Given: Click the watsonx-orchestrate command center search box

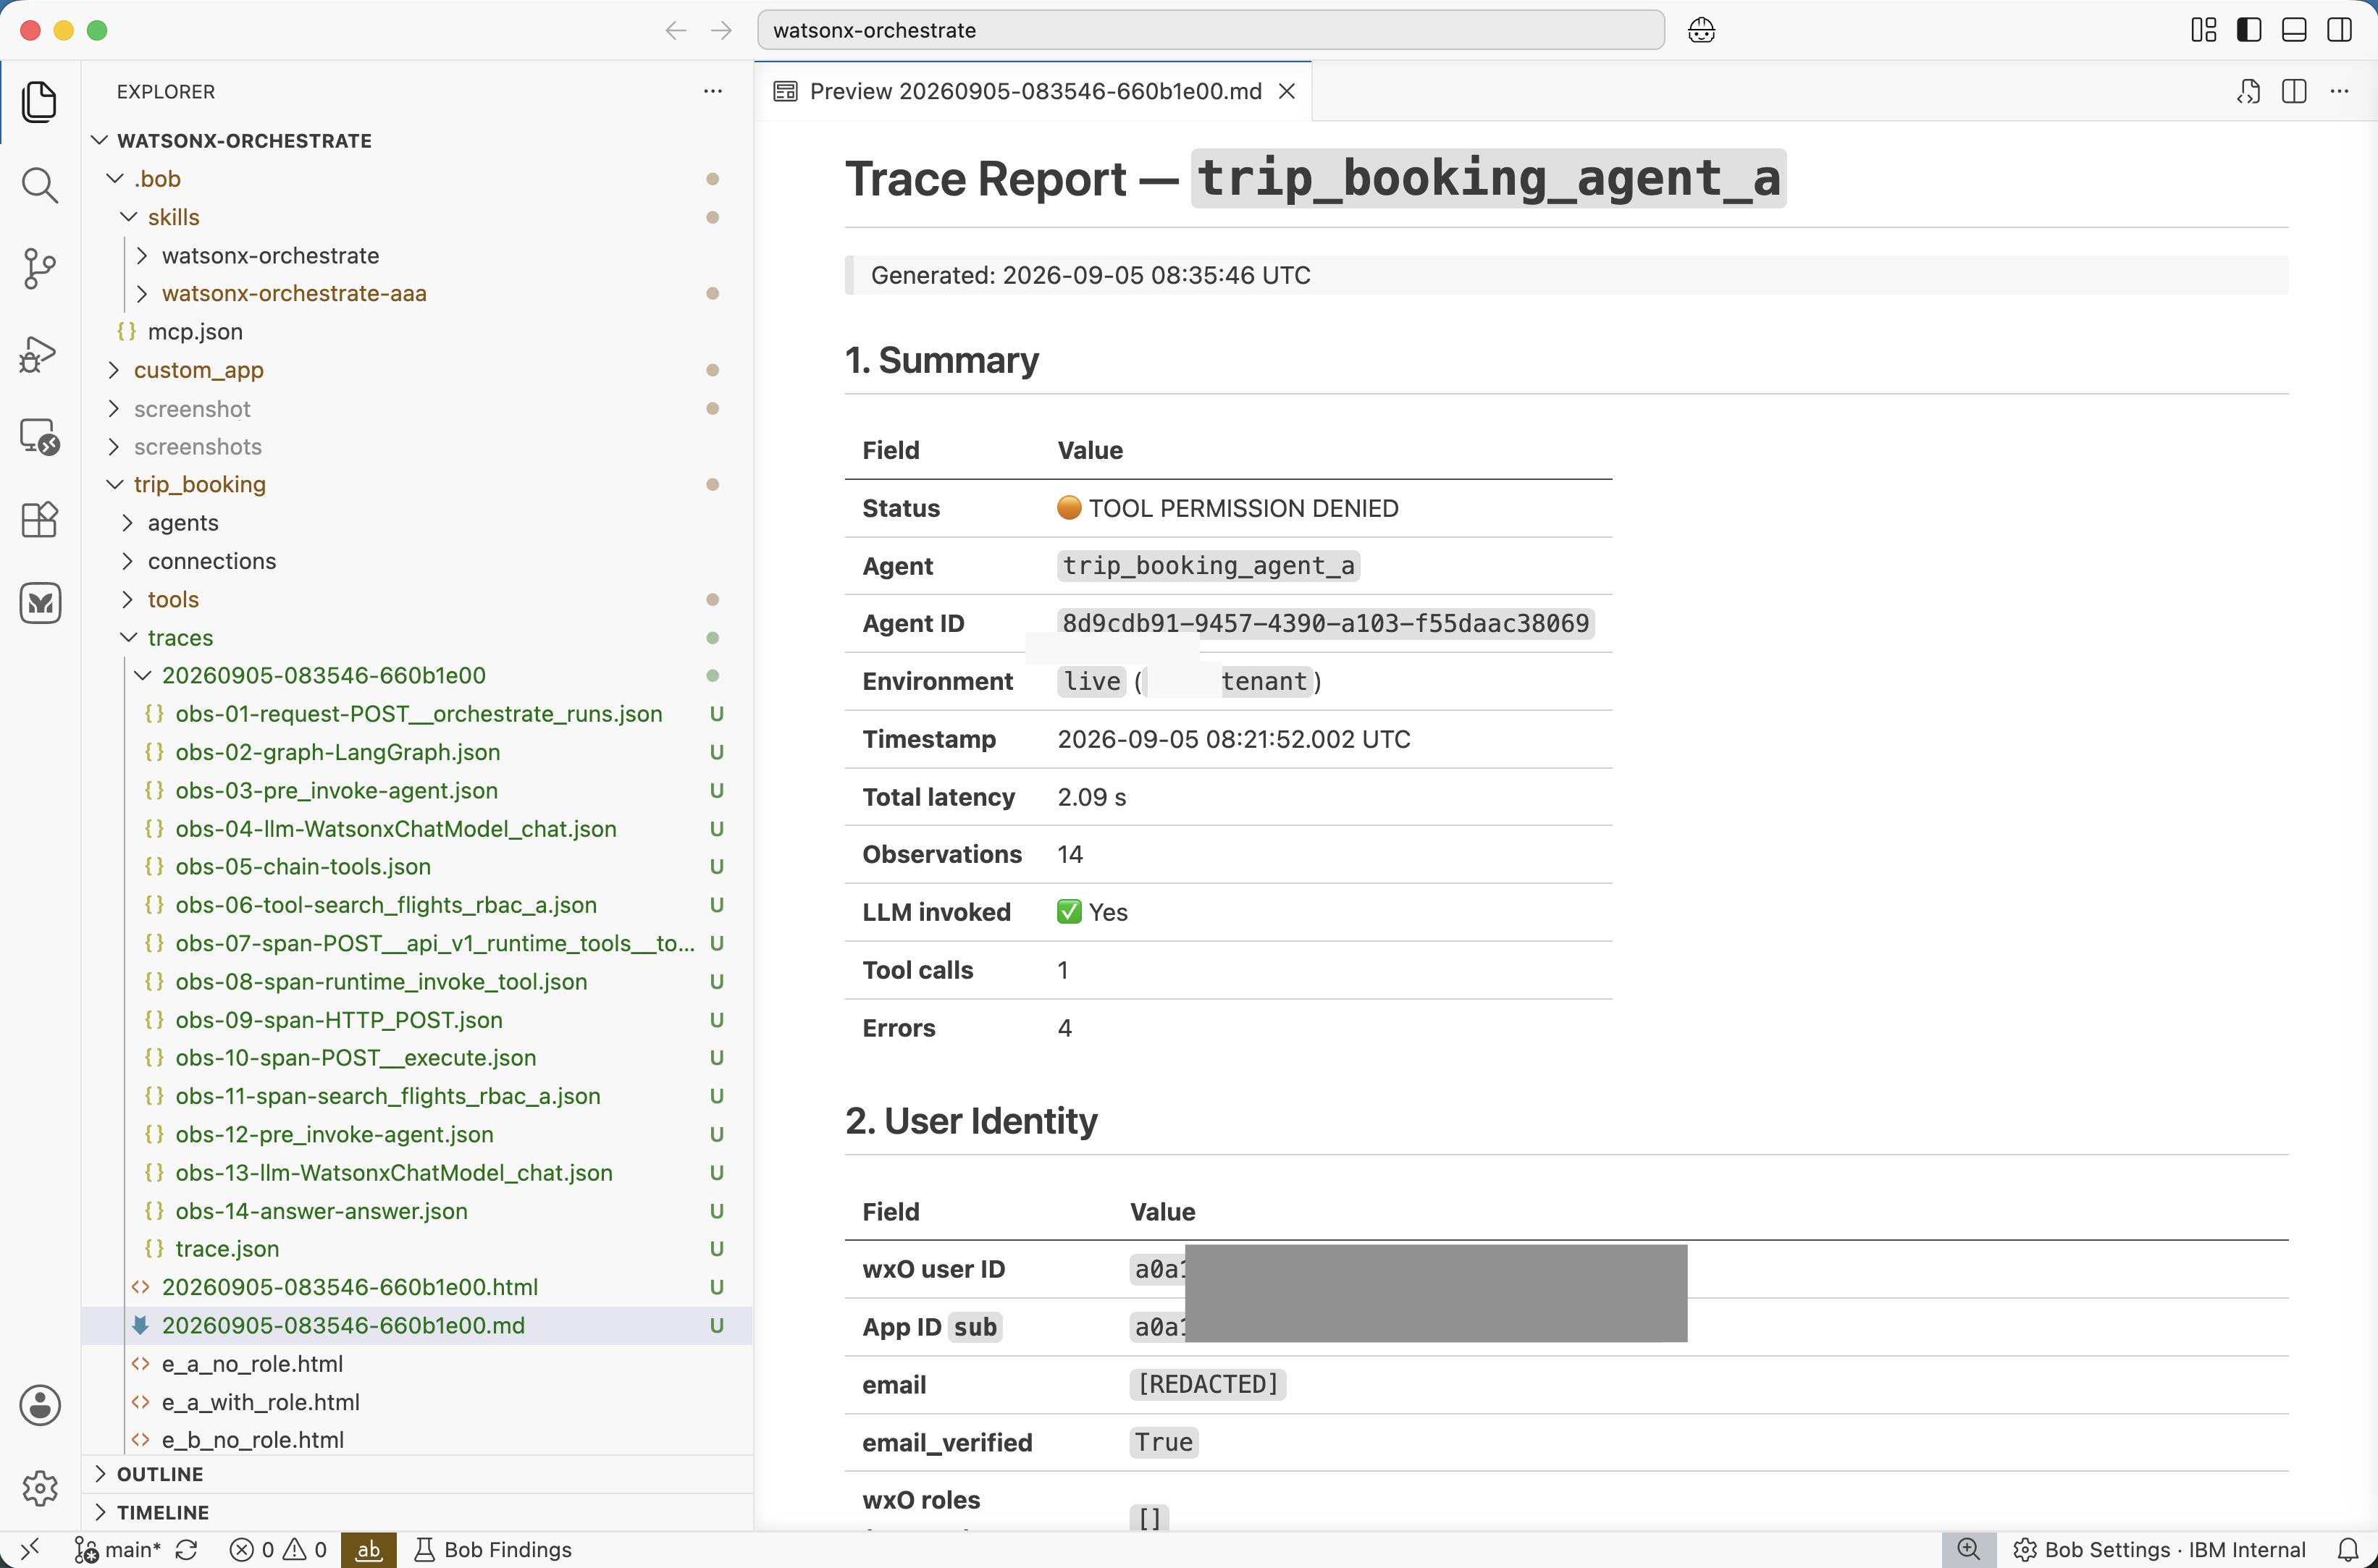Looking at the screenshot, I should click(1210, 30).
